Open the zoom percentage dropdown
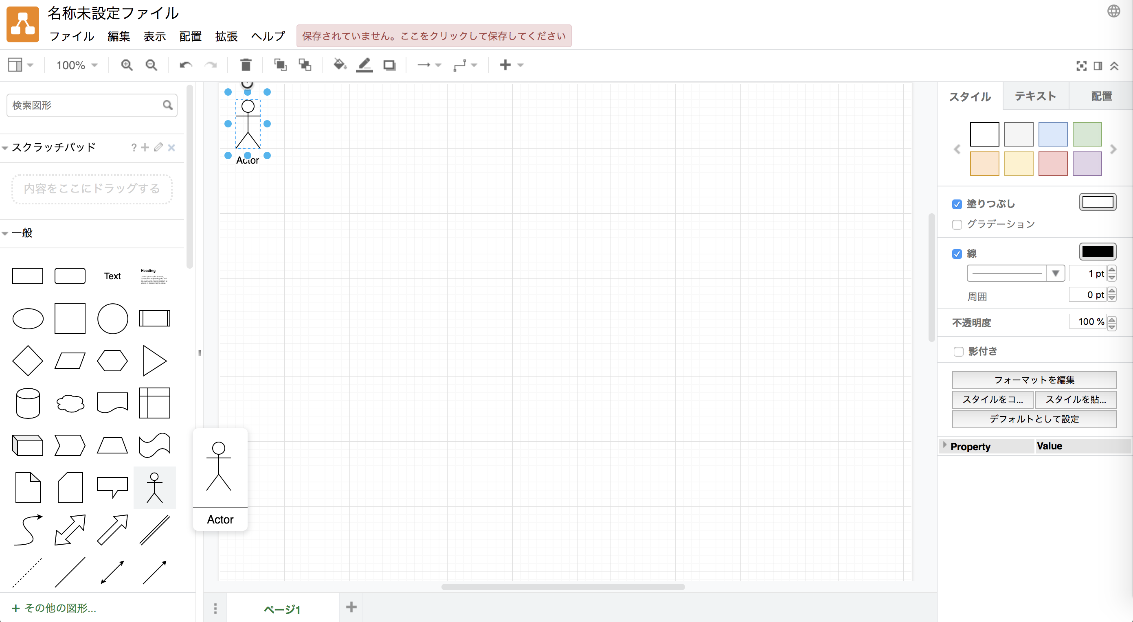The width and height of the screenshot is (1133, 622). pyautogui.click(x=76, y=65)
